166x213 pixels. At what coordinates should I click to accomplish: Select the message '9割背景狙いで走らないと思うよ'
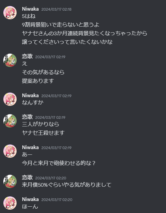61,25
